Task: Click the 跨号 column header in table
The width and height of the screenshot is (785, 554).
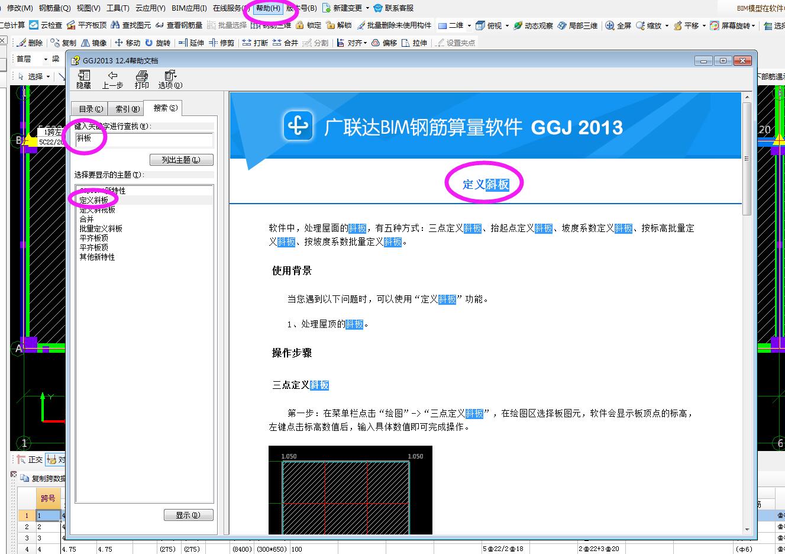Action: point(49,498)
